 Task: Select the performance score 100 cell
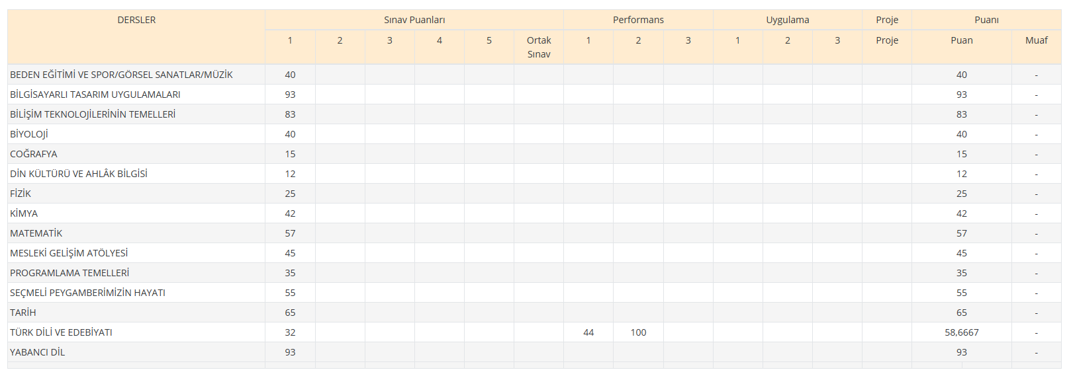638,332
